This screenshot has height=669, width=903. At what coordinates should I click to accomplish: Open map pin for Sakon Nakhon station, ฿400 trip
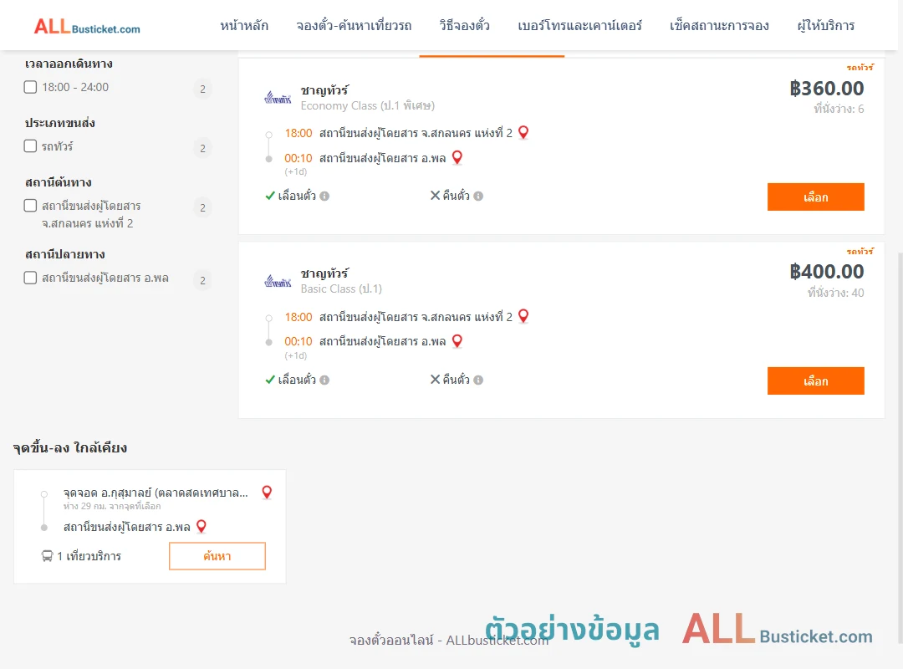523,316
